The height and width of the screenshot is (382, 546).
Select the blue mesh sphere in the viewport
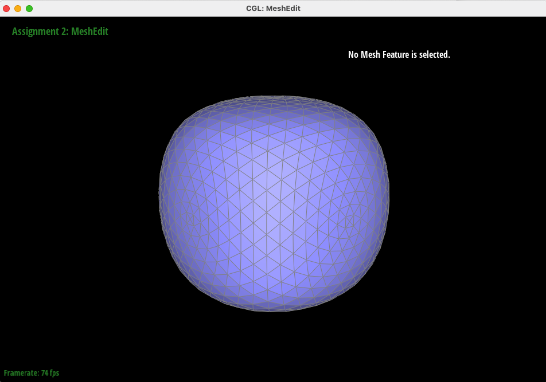point(274,203)
